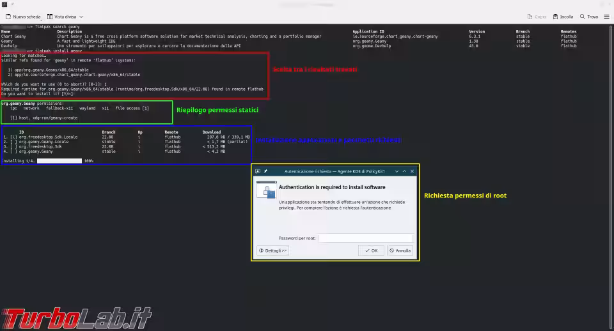Click the 'Devhelp' name in search results
The image size is (614, 331).
coord(9,46)
